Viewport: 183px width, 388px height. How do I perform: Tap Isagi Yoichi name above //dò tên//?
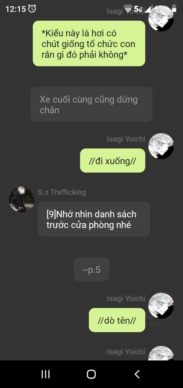[x=126, y=298]
